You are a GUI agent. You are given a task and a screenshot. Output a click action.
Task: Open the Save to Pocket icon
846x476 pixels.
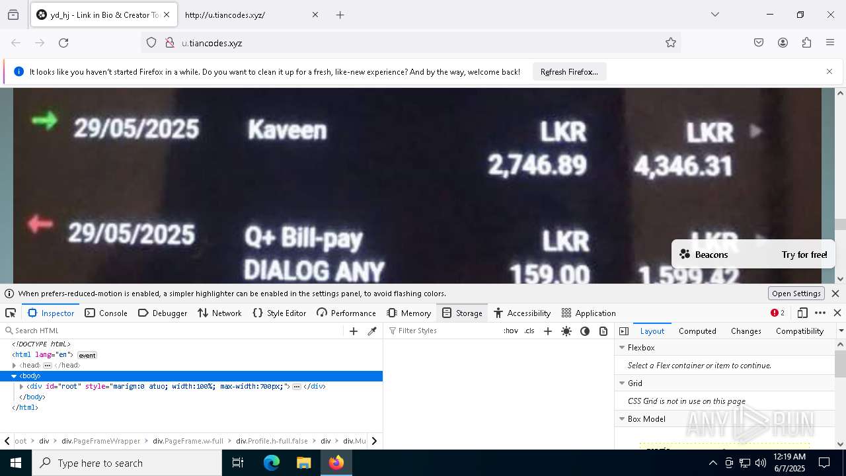(759, 43)
